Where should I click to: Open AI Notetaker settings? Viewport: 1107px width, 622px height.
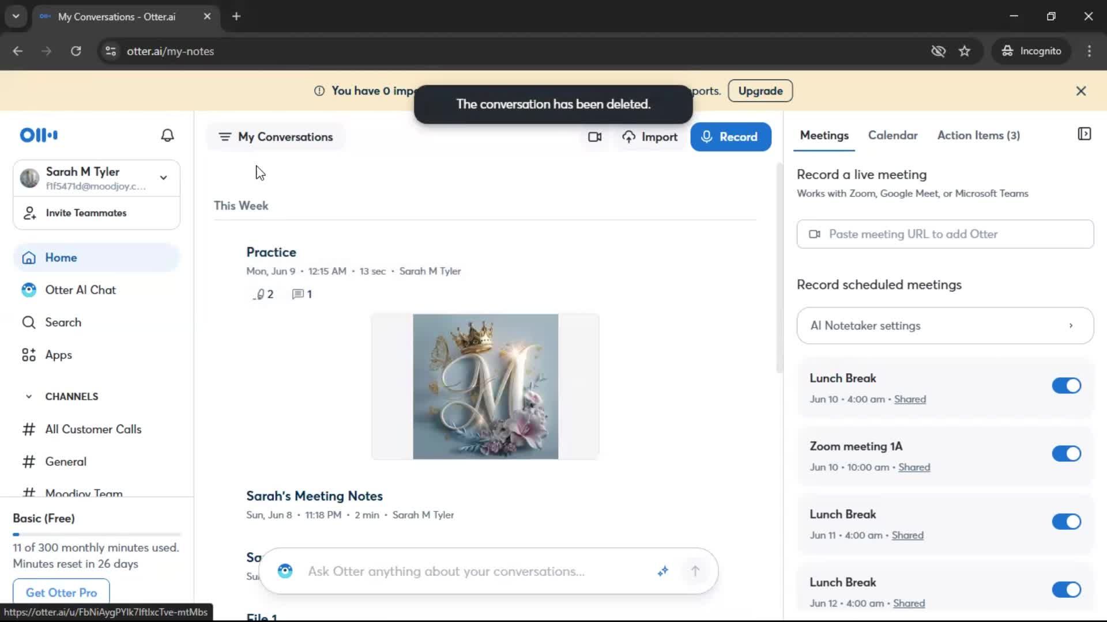(945, 325)
